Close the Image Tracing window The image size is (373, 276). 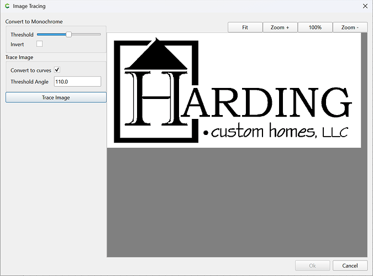pyautogui.click(x=365, y=6)
